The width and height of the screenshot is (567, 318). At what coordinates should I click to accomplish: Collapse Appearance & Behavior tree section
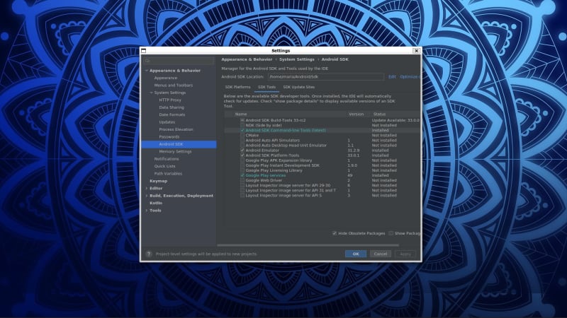(147, 71)
